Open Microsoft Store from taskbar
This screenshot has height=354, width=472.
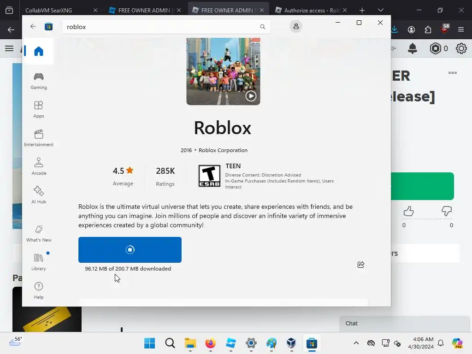click(x=312, y=343)
